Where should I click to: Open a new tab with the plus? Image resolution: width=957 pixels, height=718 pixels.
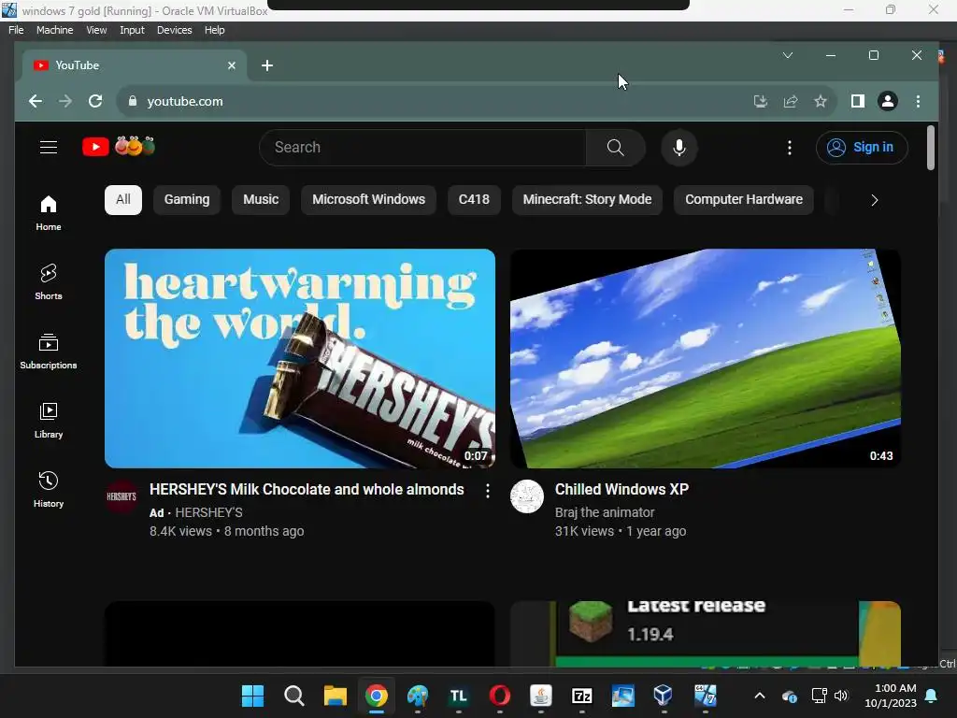coord(266,65)
